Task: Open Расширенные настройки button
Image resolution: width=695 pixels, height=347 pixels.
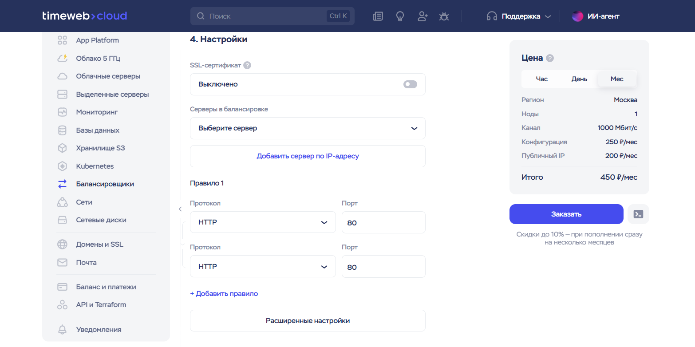Action: pyautogui.click(x=308, y=321)
